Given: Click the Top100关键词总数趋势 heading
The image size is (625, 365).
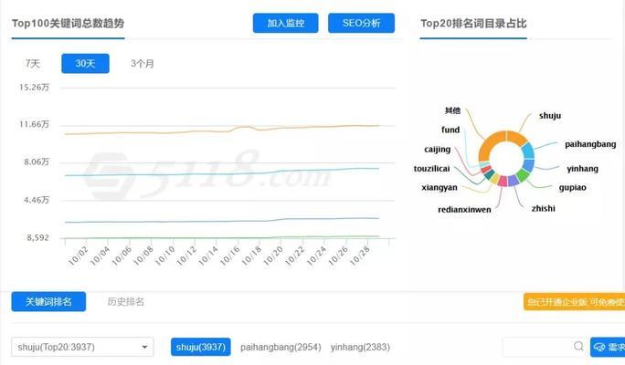Looking at the screenshot, I should coord(68,23).
